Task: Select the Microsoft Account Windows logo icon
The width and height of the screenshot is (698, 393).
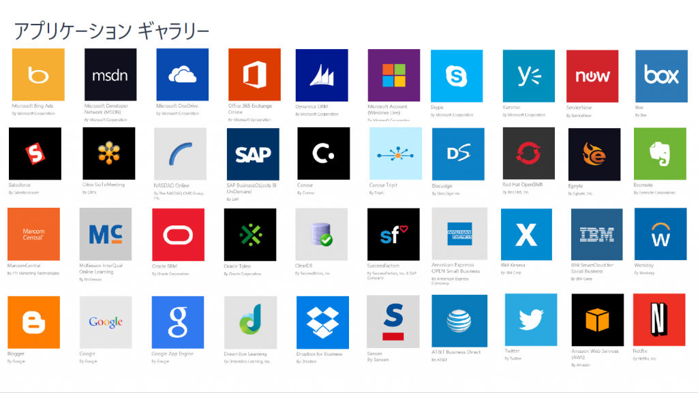Action: pos(394,75)
